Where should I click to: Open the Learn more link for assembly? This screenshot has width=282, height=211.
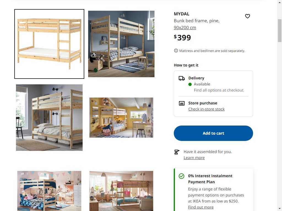point(194,157)
